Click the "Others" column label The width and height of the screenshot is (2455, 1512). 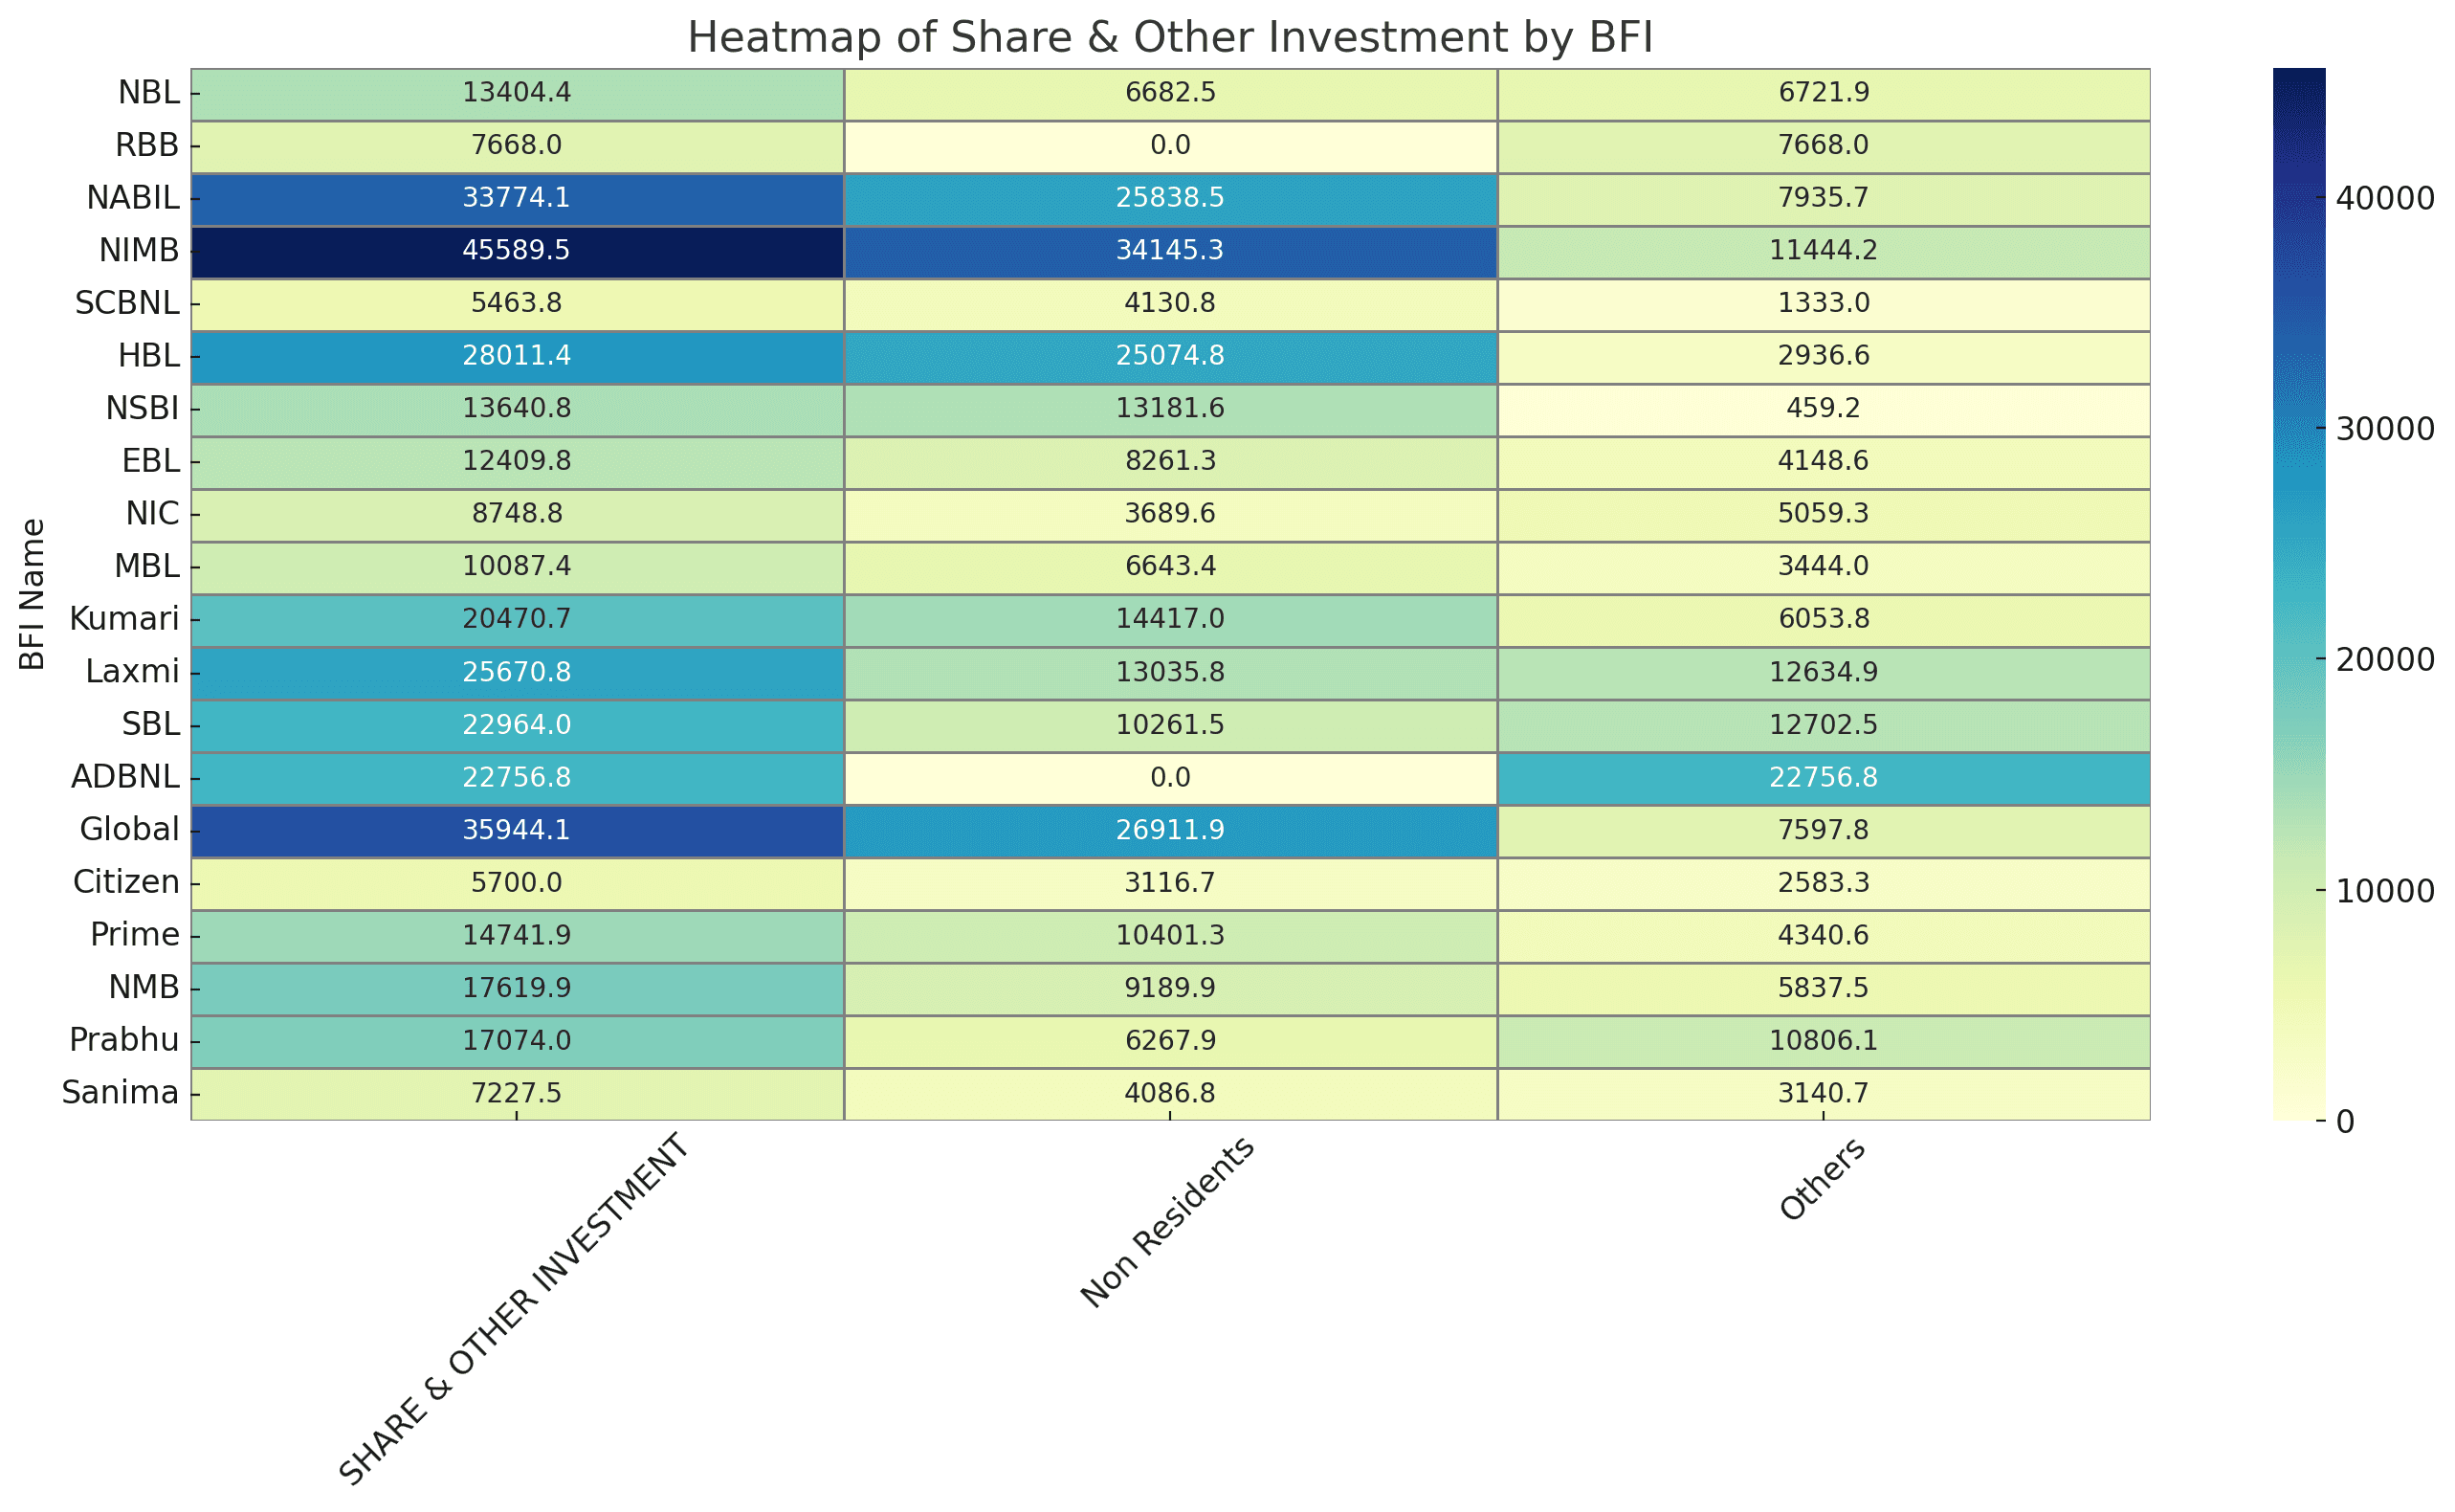coord(1822,1179)
